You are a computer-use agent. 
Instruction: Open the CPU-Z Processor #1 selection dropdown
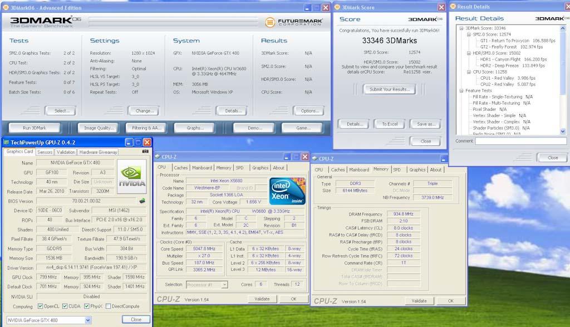pyautogui.click(x=225, y=285)
